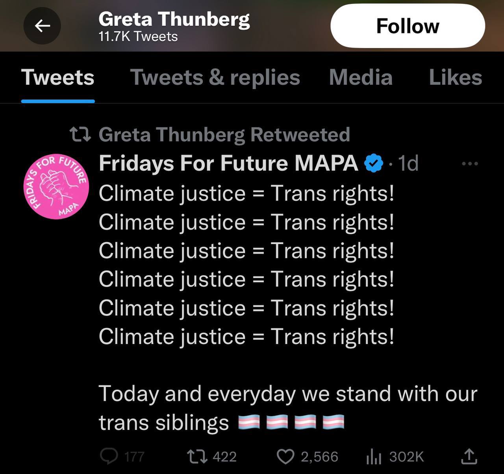Follow Greta Thunberg's account
504x474 pixels.
tap(408, 26)
